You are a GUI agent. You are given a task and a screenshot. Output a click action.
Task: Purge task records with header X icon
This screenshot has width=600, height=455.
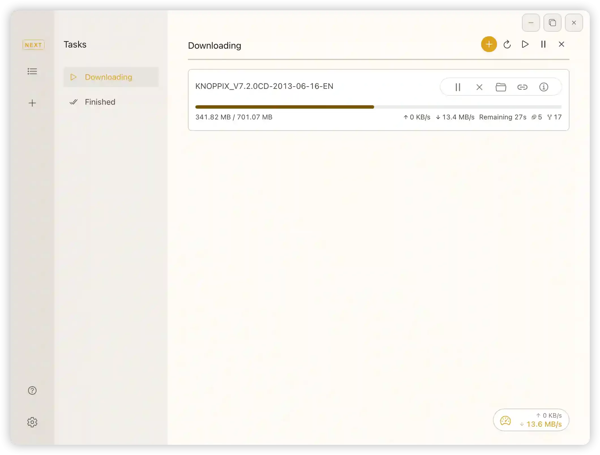(561, 44)
